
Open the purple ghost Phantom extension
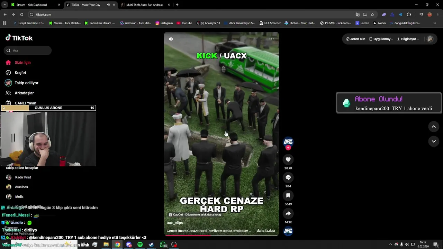click(384, 15)
